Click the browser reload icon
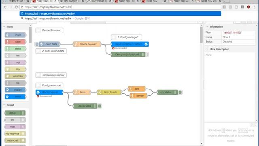This screenshot has height=146, width=259. tap(16, 7)
